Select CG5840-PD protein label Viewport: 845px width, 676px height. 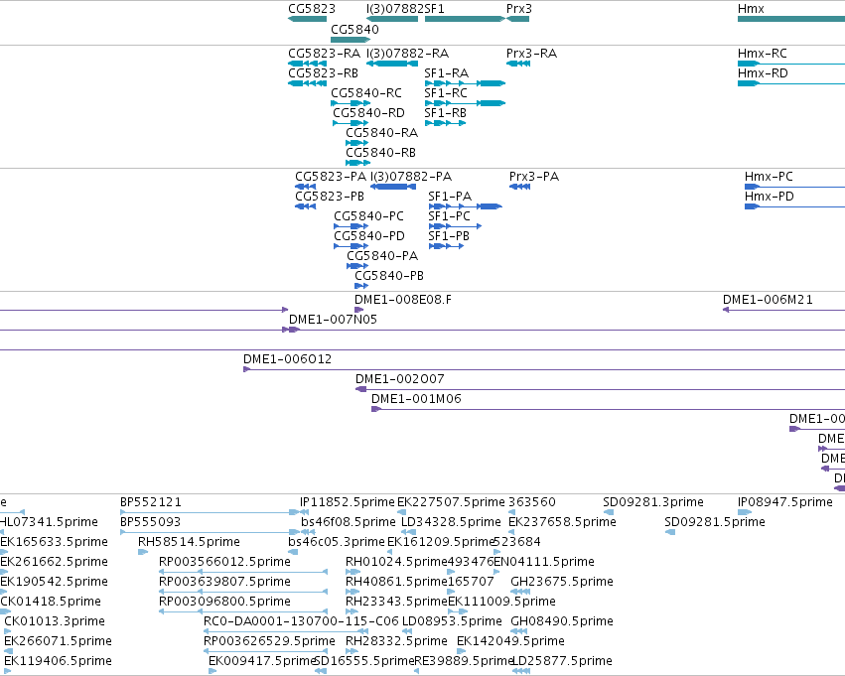point(369,236)
